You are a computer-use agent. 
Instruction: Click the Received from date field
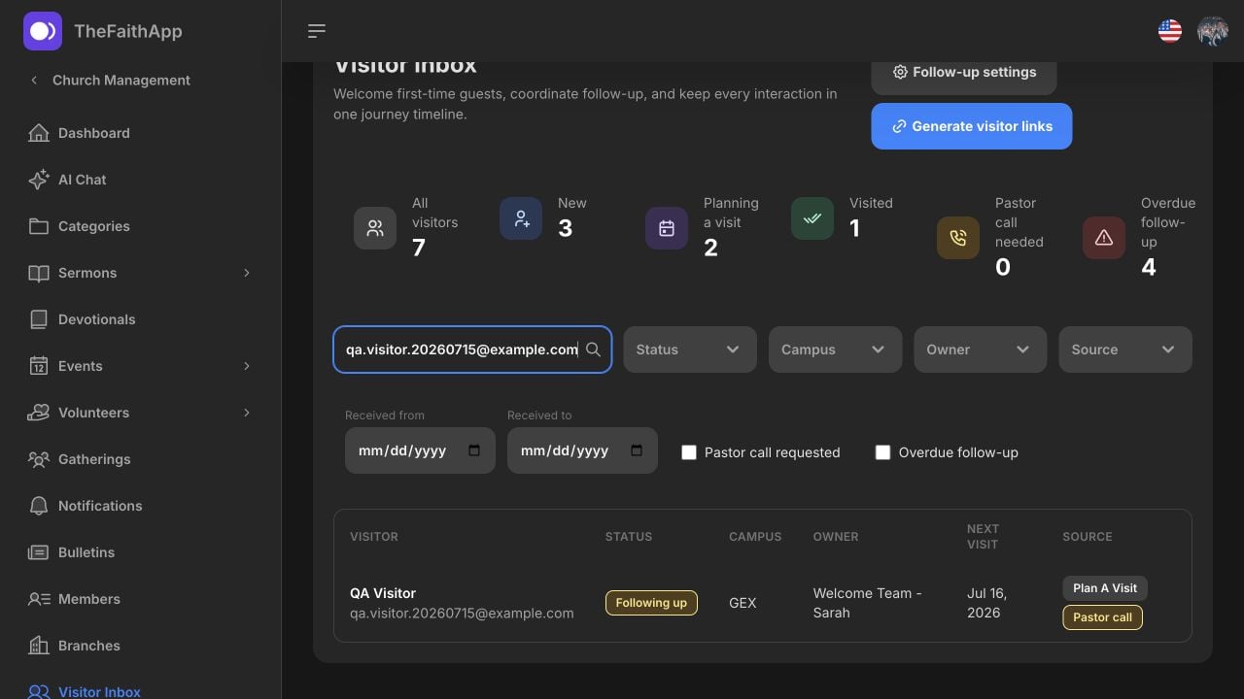(x=420, y=450)
